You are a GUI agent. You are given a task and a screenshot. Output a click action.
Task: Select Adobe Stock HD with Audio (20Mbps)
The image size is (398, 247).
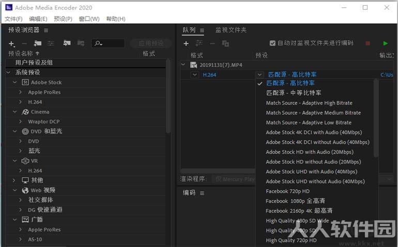(x=310, y=152)
